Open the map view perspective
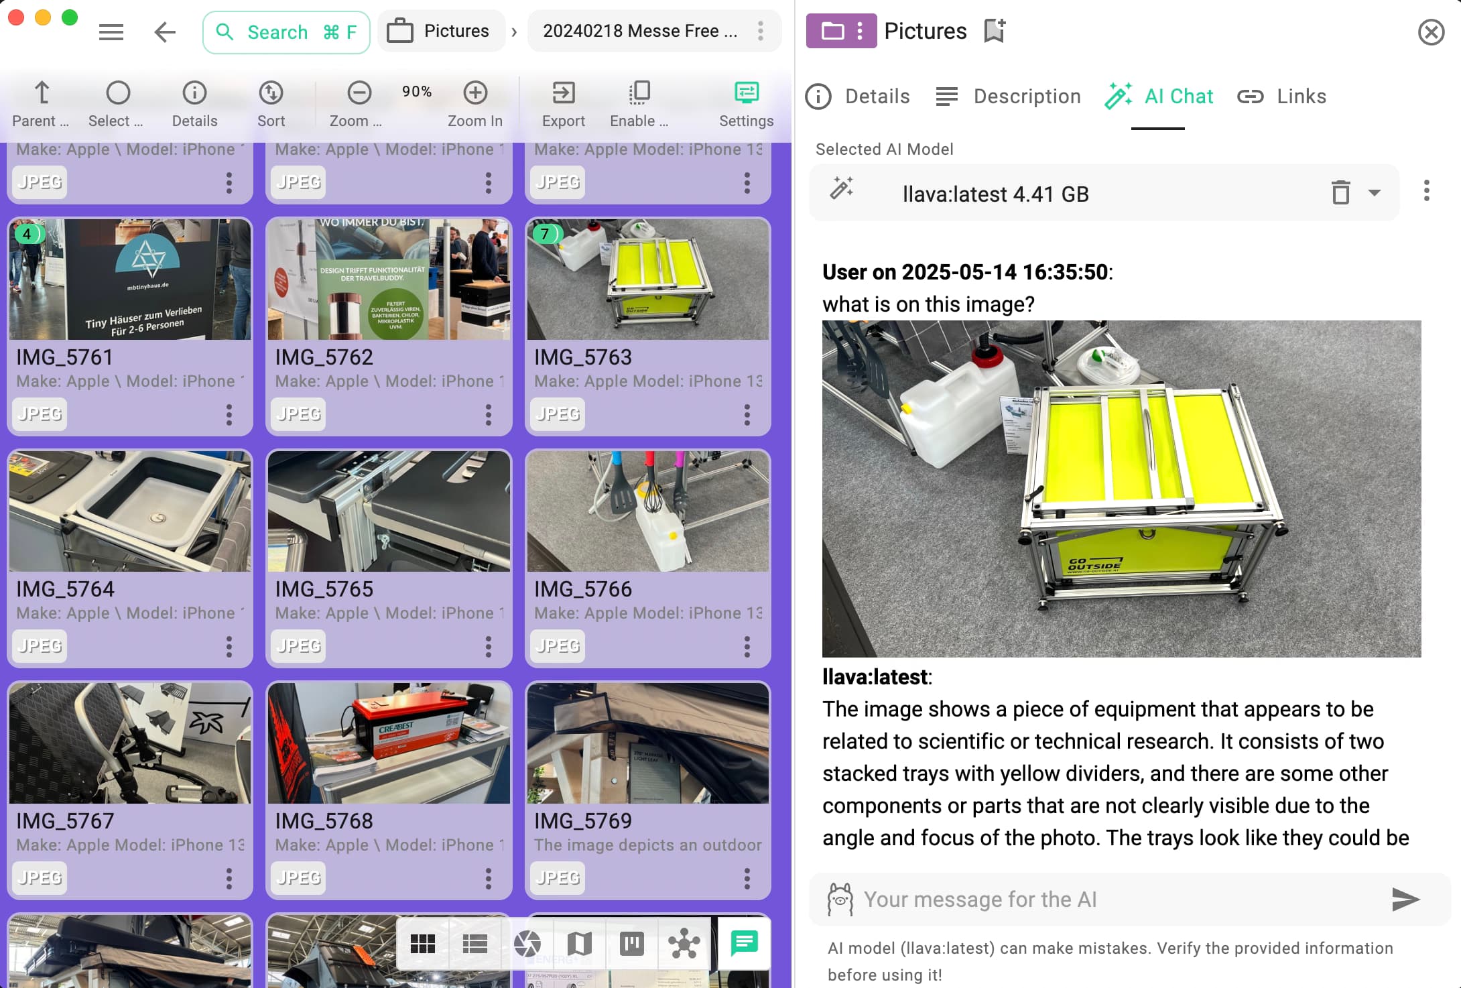This screenshot has height=988, width=1461. (579, 944)
